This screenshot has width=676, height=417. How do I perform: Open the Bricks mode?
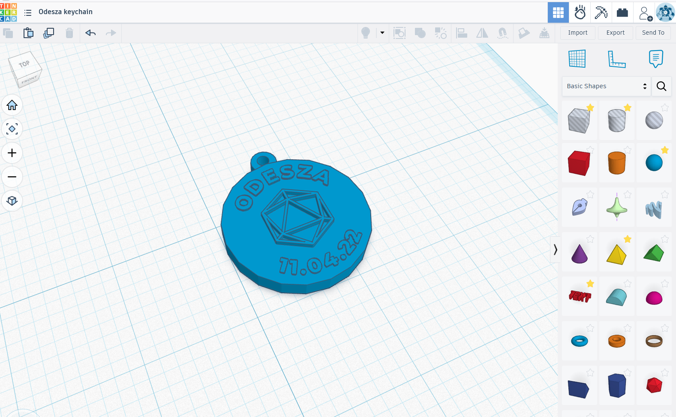click(x=622, y=12)
